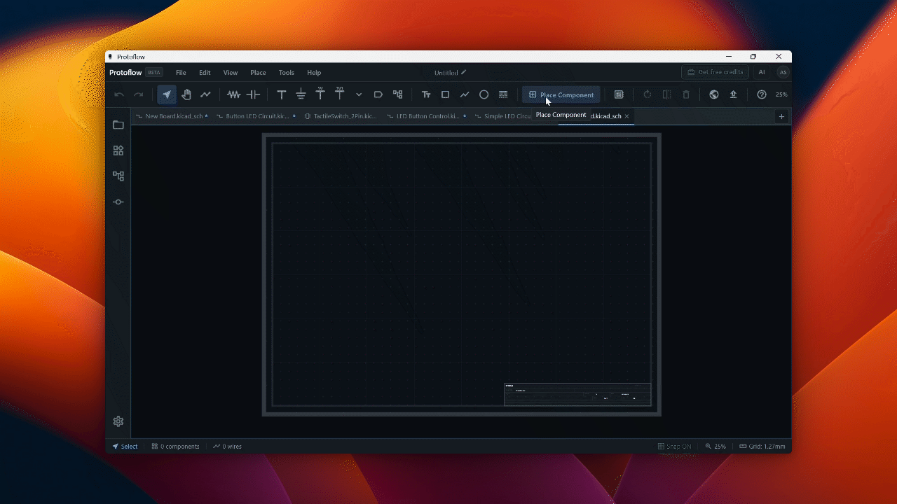Open settings gear in left sidebar
Viewport: 897px width, 504px height.
pos(118,421)
